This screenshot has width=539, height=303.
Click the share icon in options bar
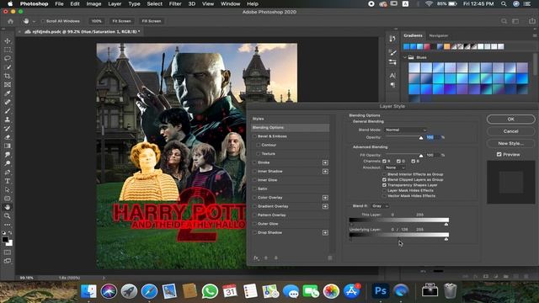(x=531, y=21)
